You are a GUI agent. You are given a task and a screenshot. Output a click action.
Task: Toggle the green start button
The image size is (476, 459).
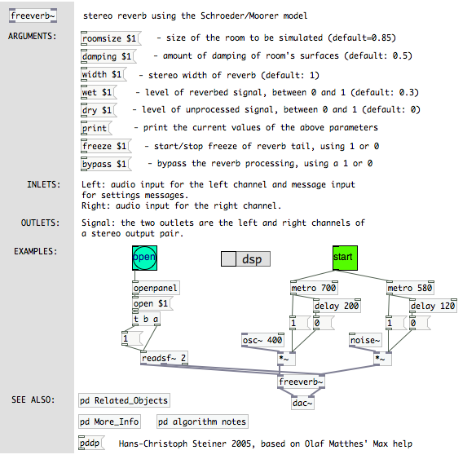(345, 258)
